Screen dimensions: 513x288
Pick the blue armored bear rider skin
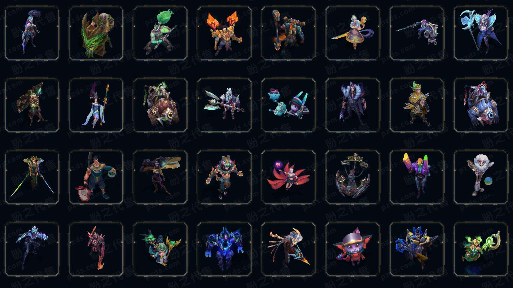pyautogui.click(x=481, y=105)
